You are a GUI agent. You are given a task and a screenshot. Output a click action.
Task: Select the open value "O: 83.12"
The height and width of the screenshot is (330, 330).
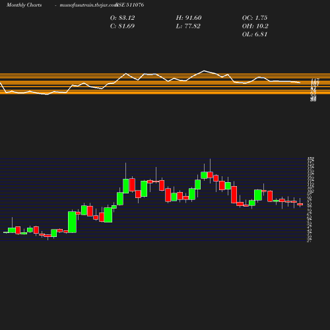pos(122,18)
